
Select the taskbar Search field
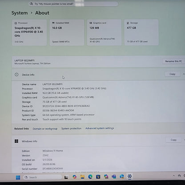pos(42,177)
